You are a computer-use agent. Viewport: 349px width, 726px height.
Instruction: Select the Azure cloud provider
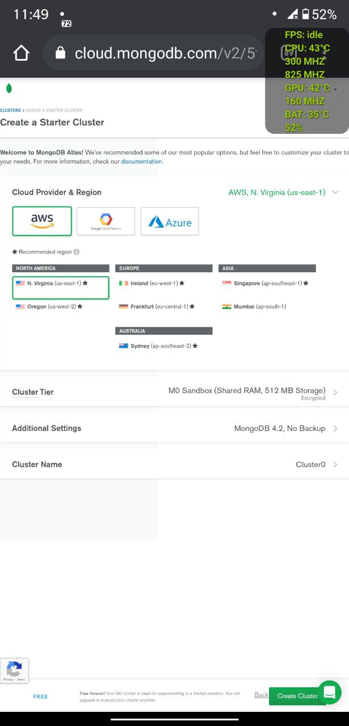[170, 221]
